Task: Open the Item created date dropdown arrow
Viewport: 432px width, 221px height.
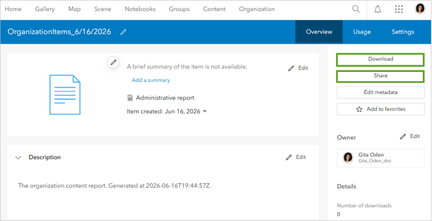Action: coord(205,112)
